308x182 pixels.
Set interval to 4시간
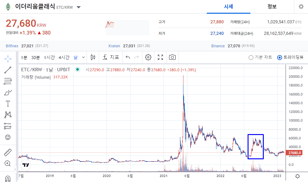[64, 58]
